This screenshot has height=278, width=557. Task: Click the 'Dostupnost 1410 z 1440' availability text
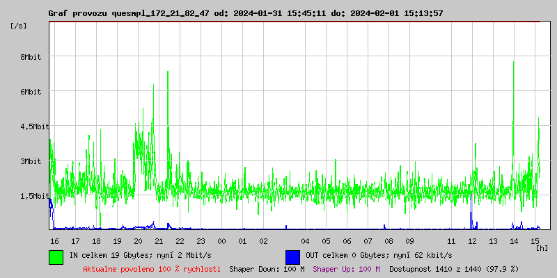click(x=453, y=268)
